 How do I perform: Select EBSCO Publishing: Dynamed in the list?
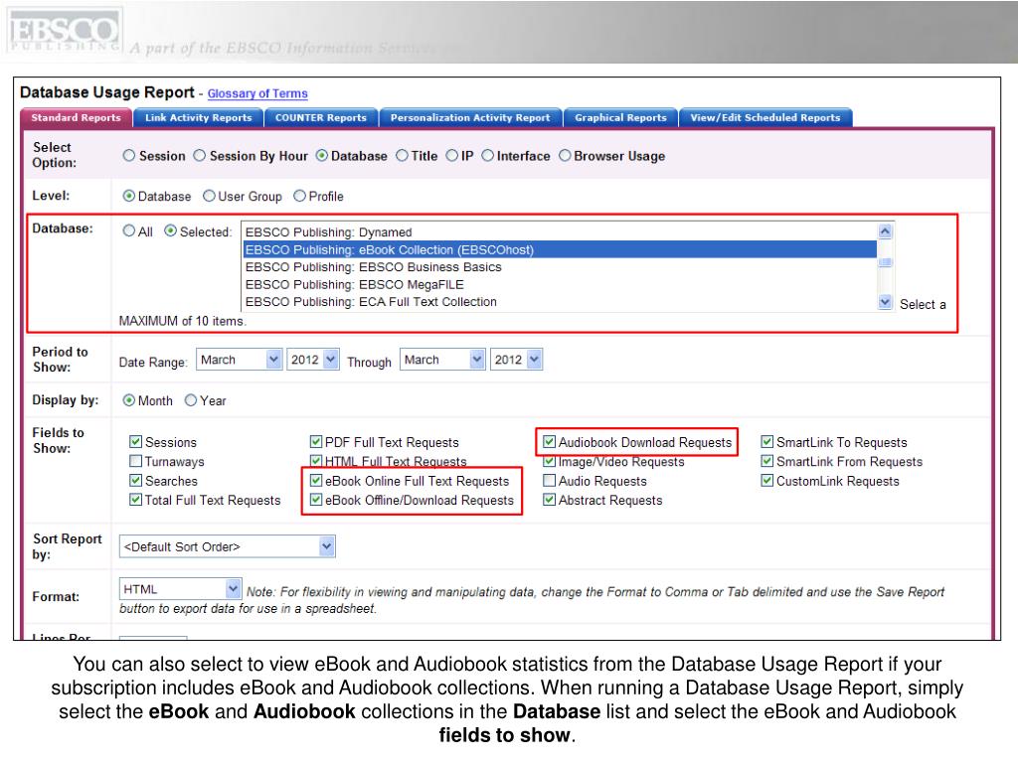point(559,232)
